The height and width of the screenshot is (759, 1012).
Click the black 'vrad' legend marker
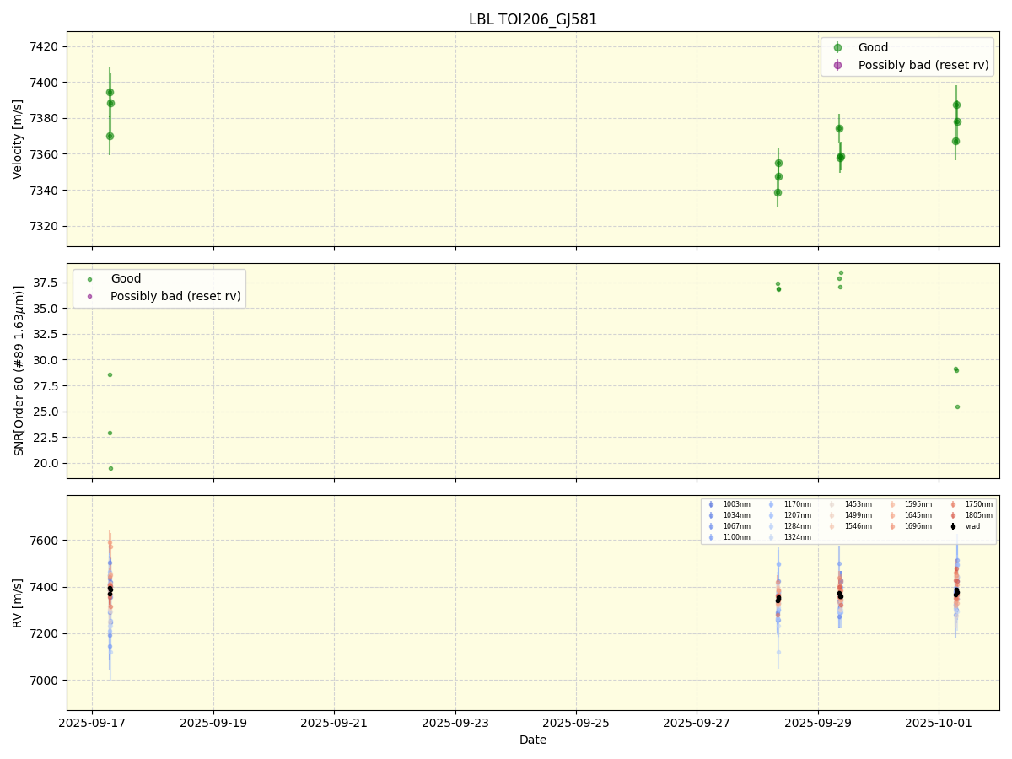(953, 526)
